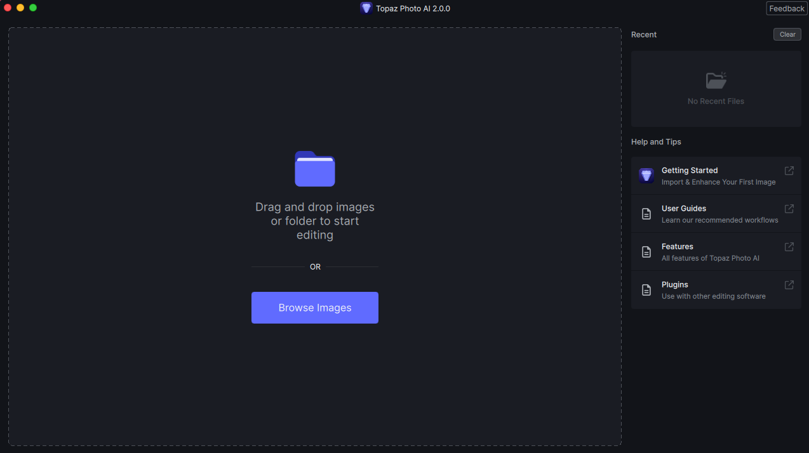
Task: Click the Topaz Photo AI logo in title bar
Action: tap(366, 8)
